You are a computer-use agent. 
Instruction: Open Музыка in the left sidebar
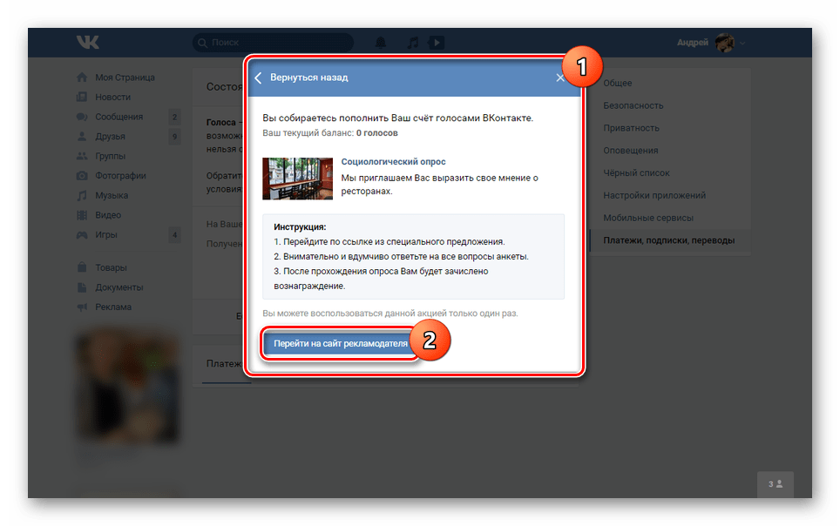[112, 196]
